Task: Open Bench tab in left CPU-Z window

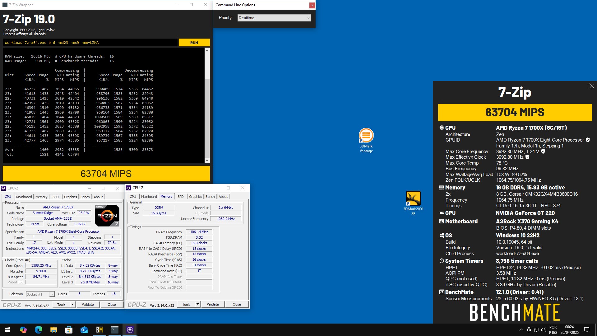Action: pos(85,197)
